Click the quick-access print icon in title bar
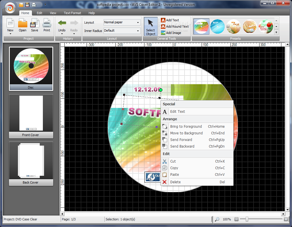Viewport: 292px width, 227px height. [34, 5]
